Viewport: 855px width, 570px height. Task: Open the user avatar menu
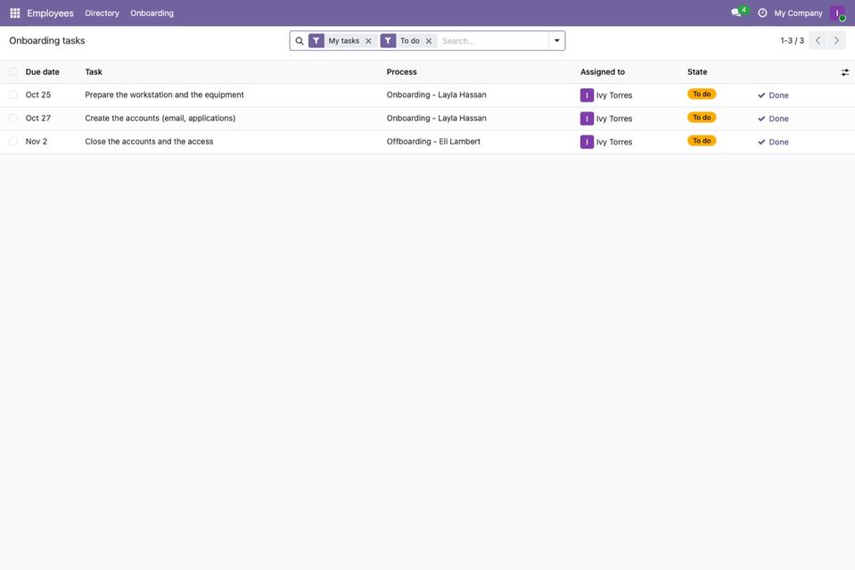coord(837,13)
